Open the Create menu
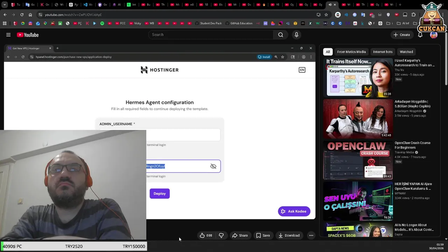 click(402, 35)
